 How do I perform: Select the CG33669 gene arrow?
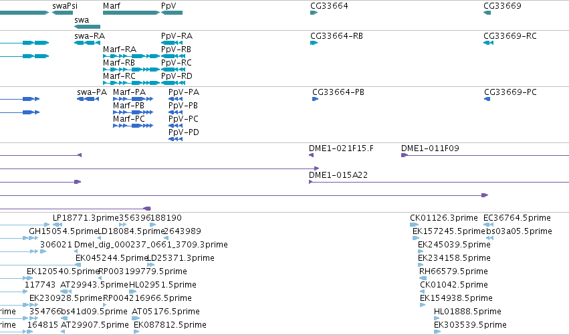coord(487,13)
